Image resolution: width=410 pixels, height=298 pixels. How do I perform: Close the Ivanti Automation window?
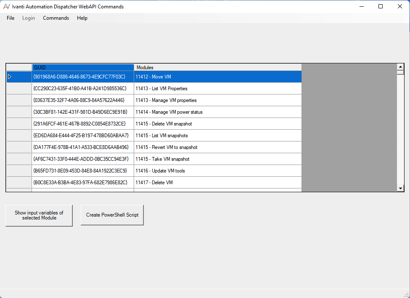pyautogui.click(x=400, y=7)
